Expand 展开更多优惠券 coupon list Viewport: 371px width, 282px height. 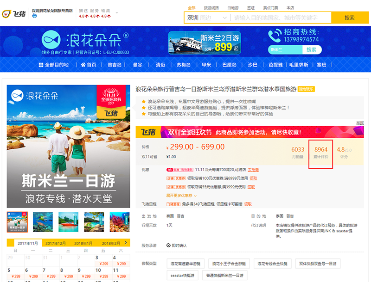point(181,196)
